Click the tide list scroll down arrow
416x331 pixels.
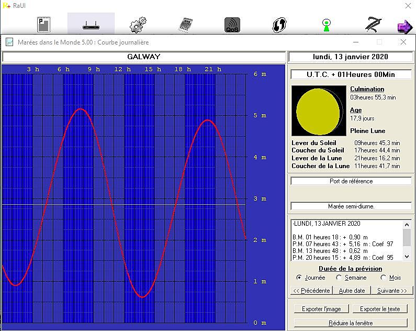point(407,257)
